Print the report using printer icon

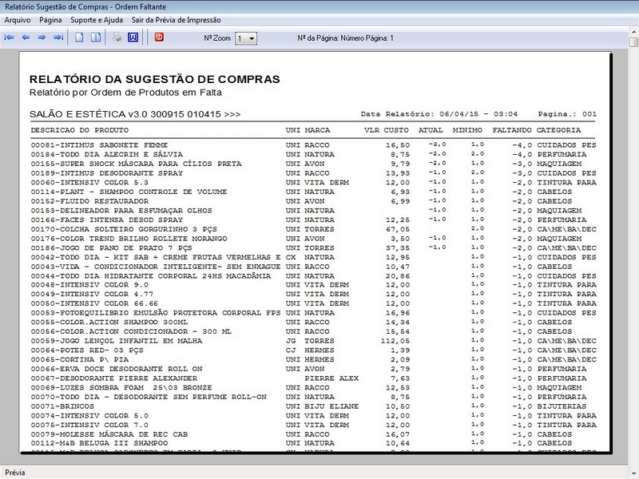117,38
